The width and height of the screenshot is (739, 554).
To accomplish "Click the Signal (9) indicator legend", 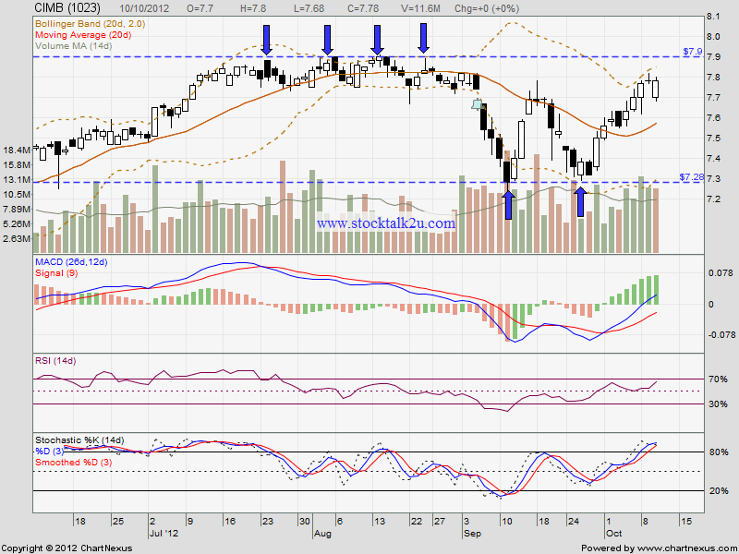I will coord(56,273).
